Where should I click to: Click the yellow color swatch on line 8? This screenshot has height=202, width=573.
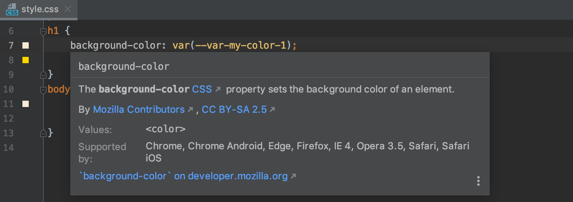coord(26,60)
